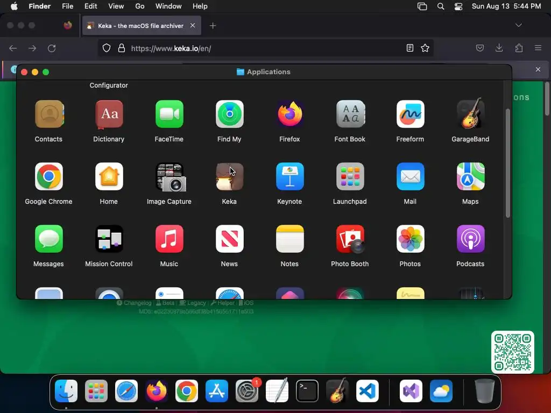This screenshot has width=551, height=413.
Task: Open the Contacts app icon
Action: [x=49, y=115]
